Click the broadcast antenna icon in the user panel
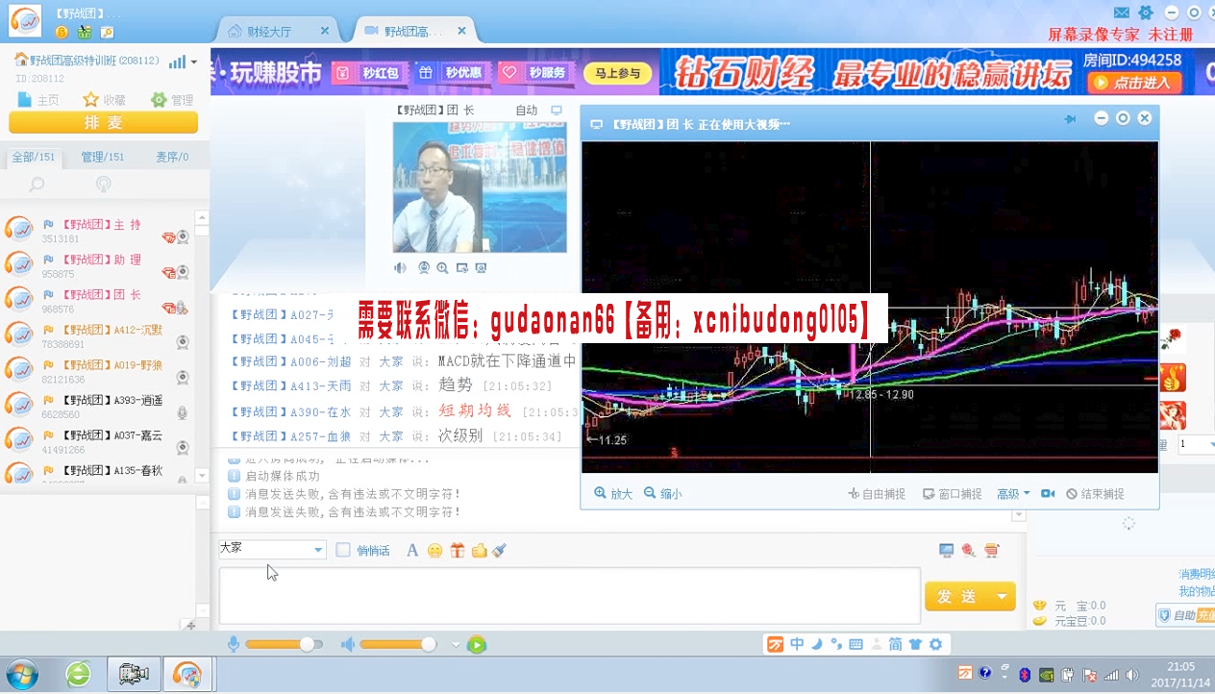The width and height of the screenshot is (1215, 694). tap(104, 184)
